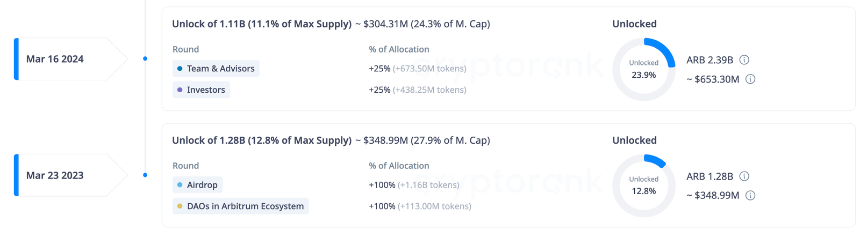Click the yellow dot on DAOs tag
The height and width of the screenshot is (245, 860).
(180, 206)
